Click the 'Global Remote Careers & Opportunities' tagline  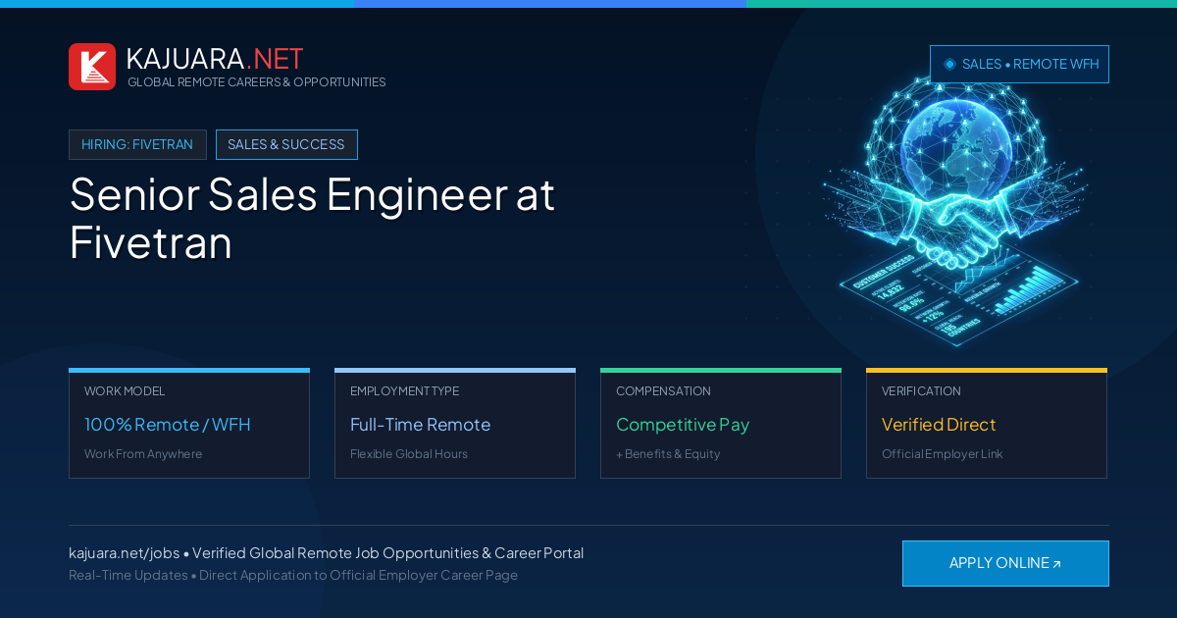tap(257, 82)
